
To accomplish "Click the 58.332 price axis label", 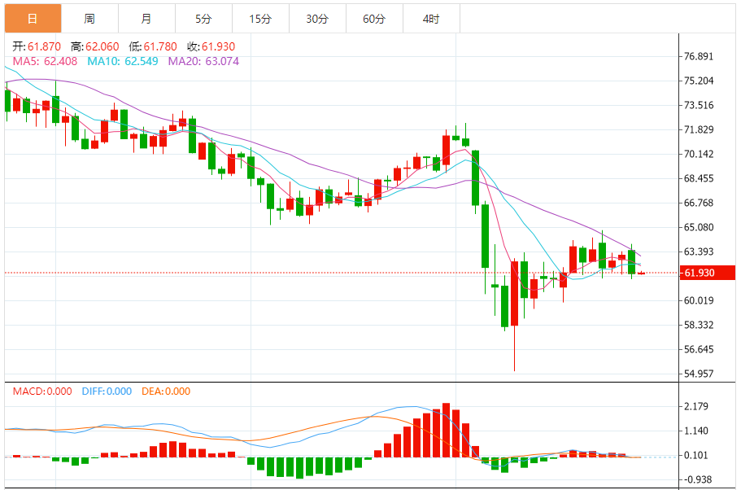I will point(699,325).
